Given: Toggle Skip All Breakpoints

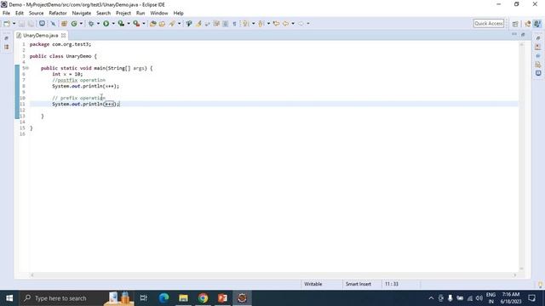Looking at the screenshot, I should pos(53,24).
